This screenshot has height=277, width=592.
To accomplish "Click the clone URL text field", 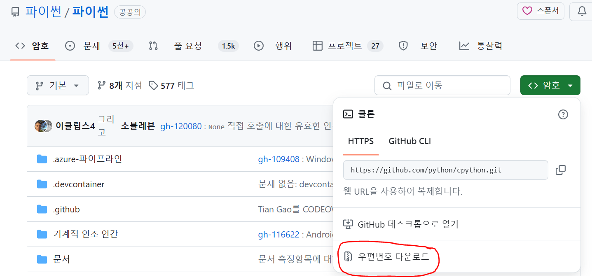I will pyautogui.click(x=445, y=170).
